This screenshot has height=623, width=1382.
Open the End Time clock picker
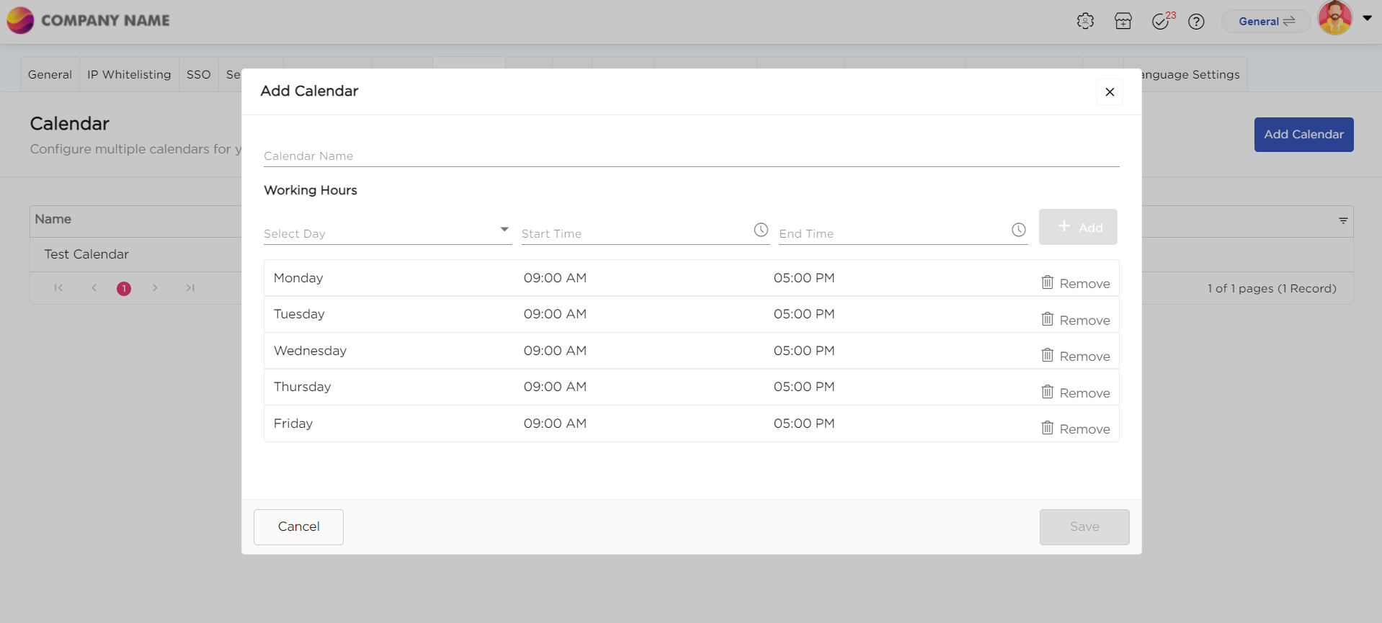tap(1018, 230)
